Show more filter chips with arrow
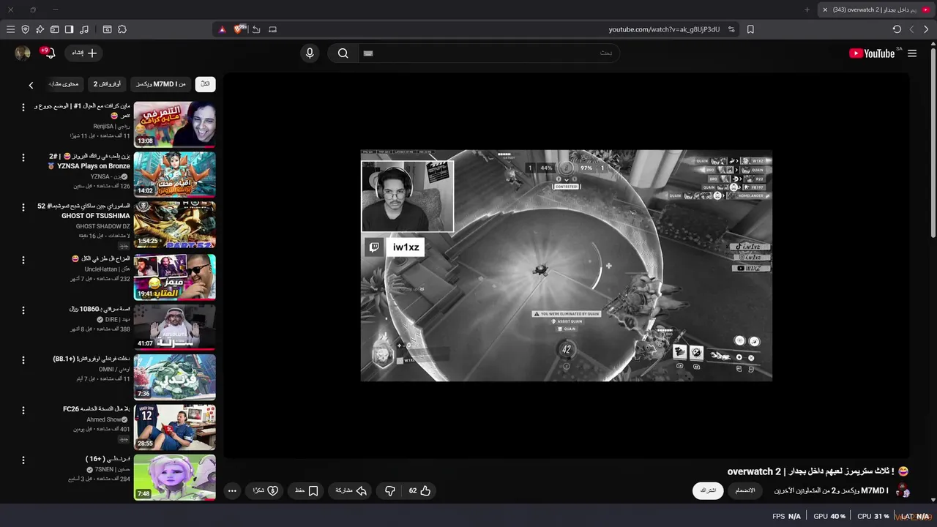The image size is (937, 527). [31, 85]
